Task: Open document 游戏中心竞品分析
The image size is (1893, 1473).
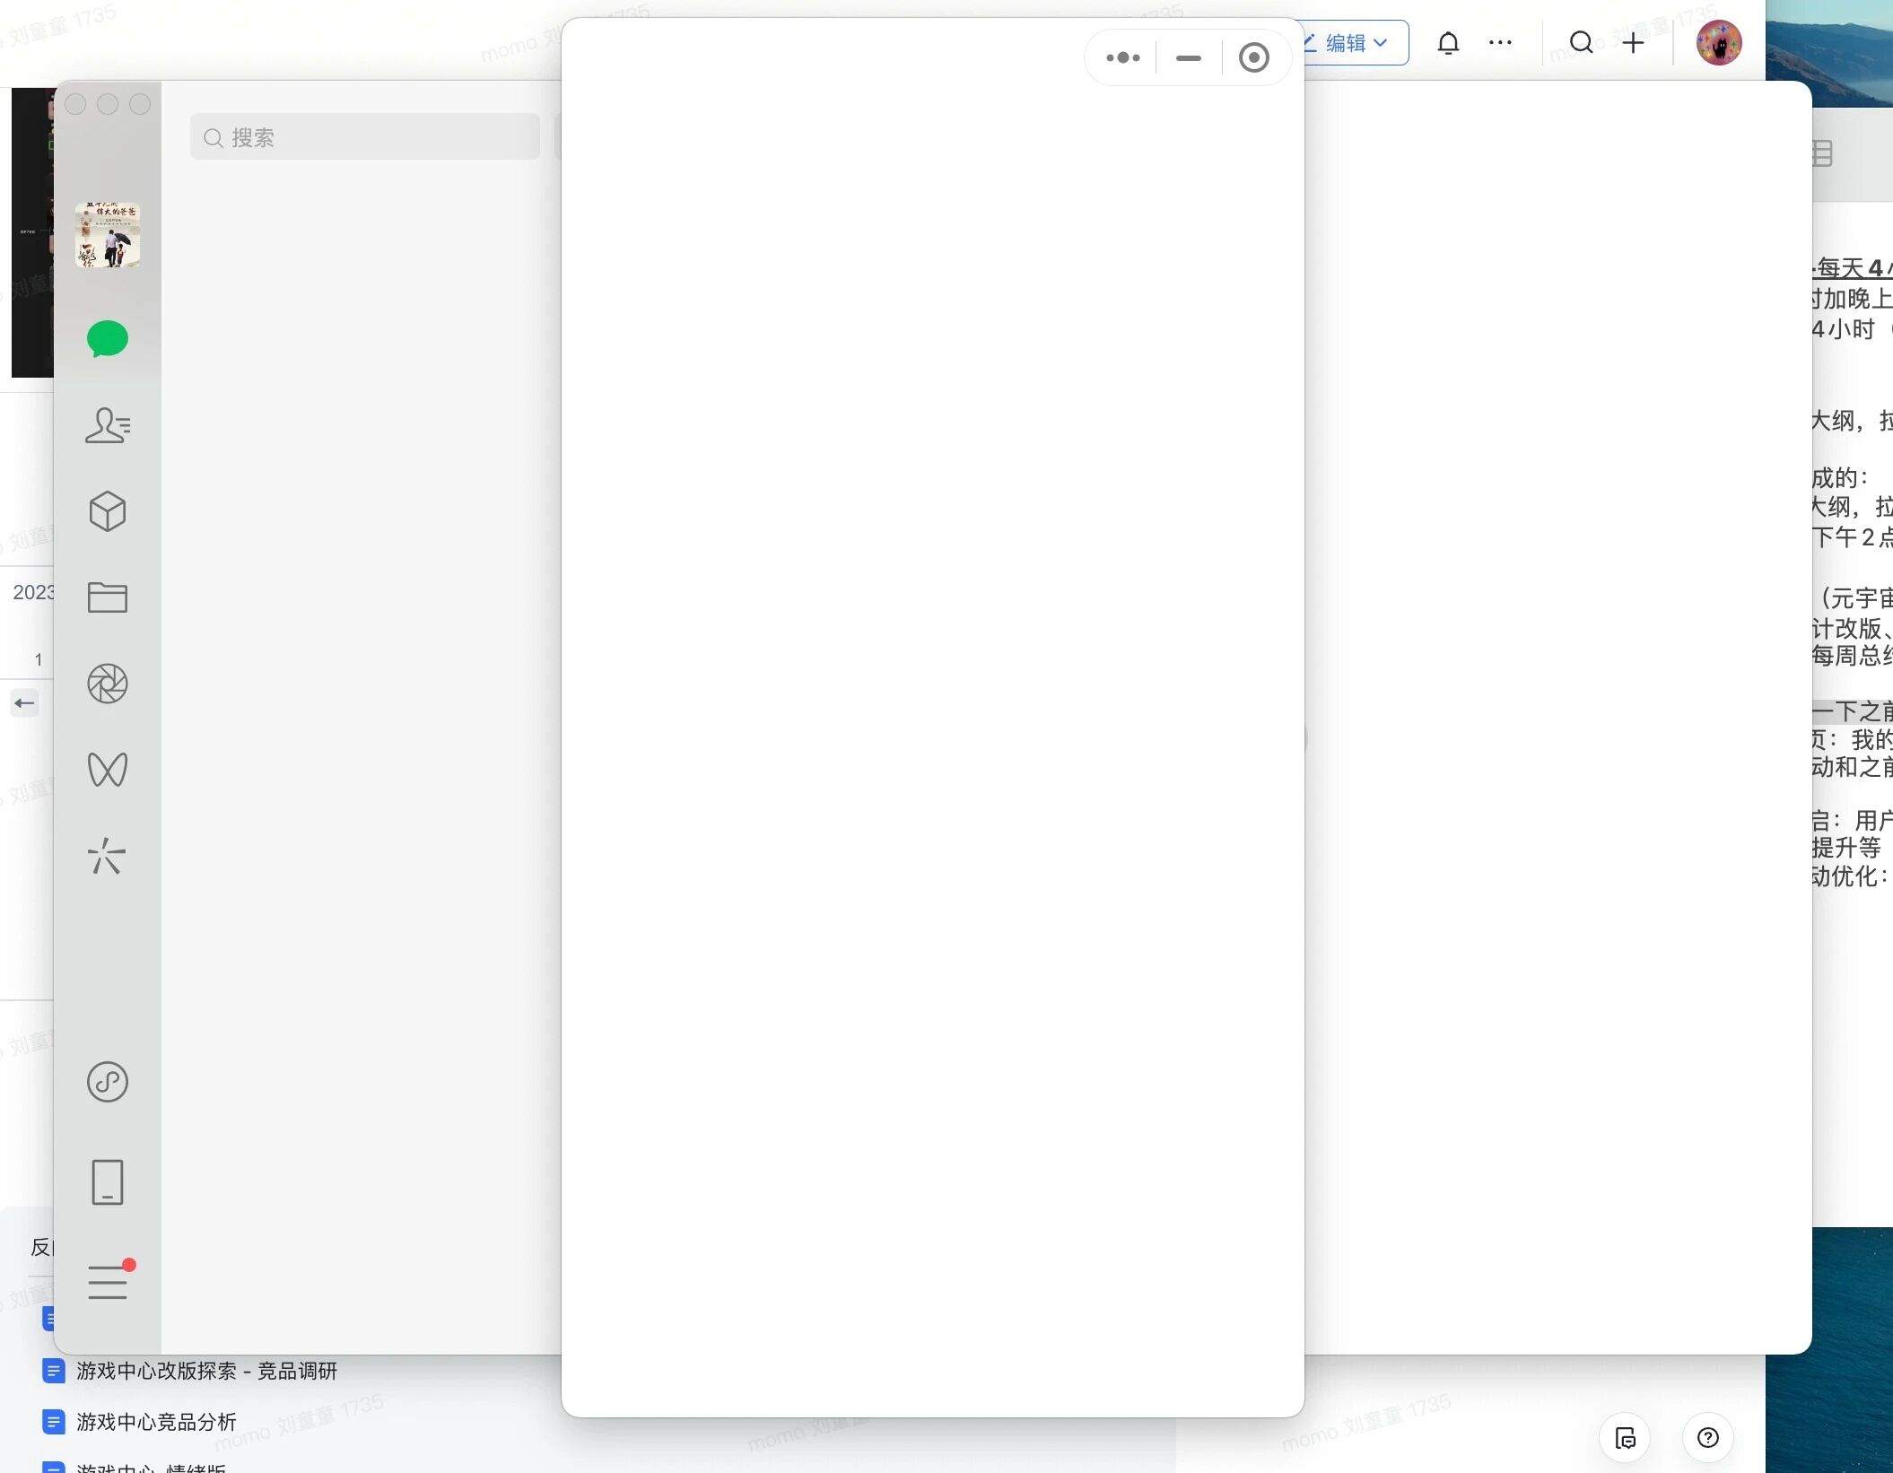Action: coord(156,1422)
